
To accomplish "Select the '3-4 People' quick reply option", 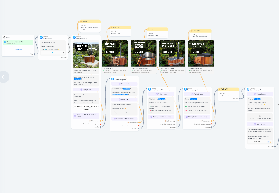I will [86, 106].
